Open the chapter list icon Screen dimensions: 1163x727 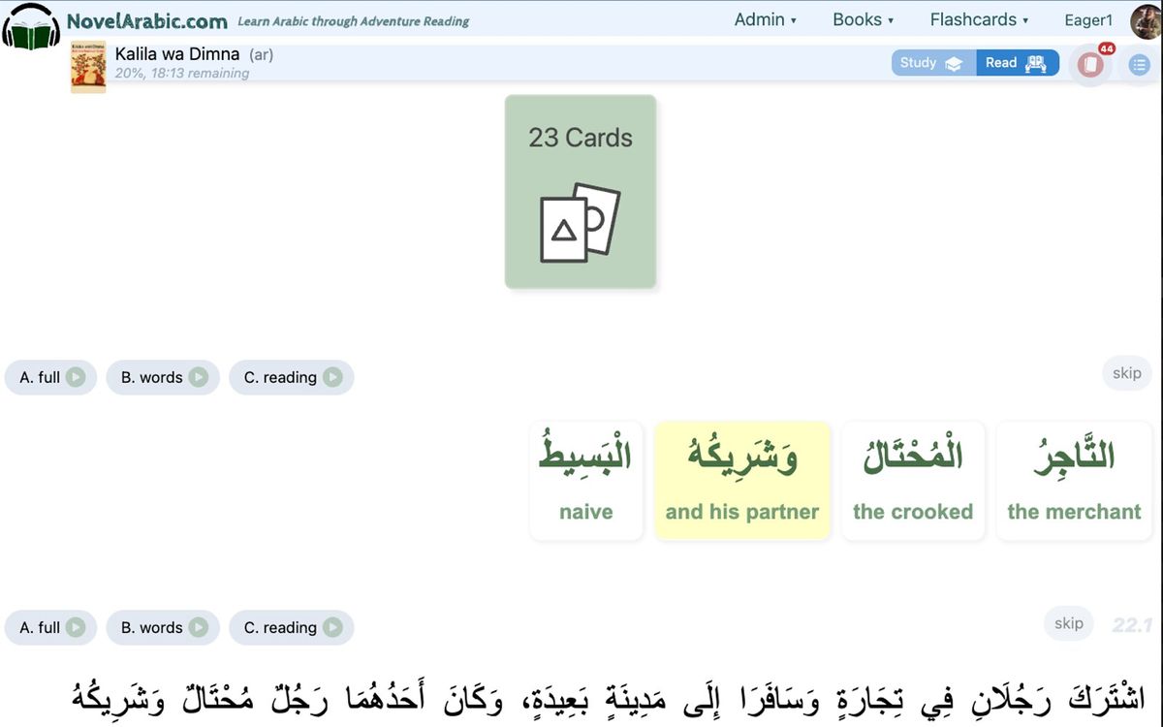1139,65
